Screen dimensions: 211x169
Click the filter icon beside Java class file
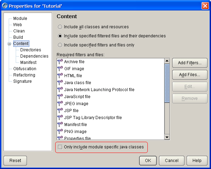point(60,83)
